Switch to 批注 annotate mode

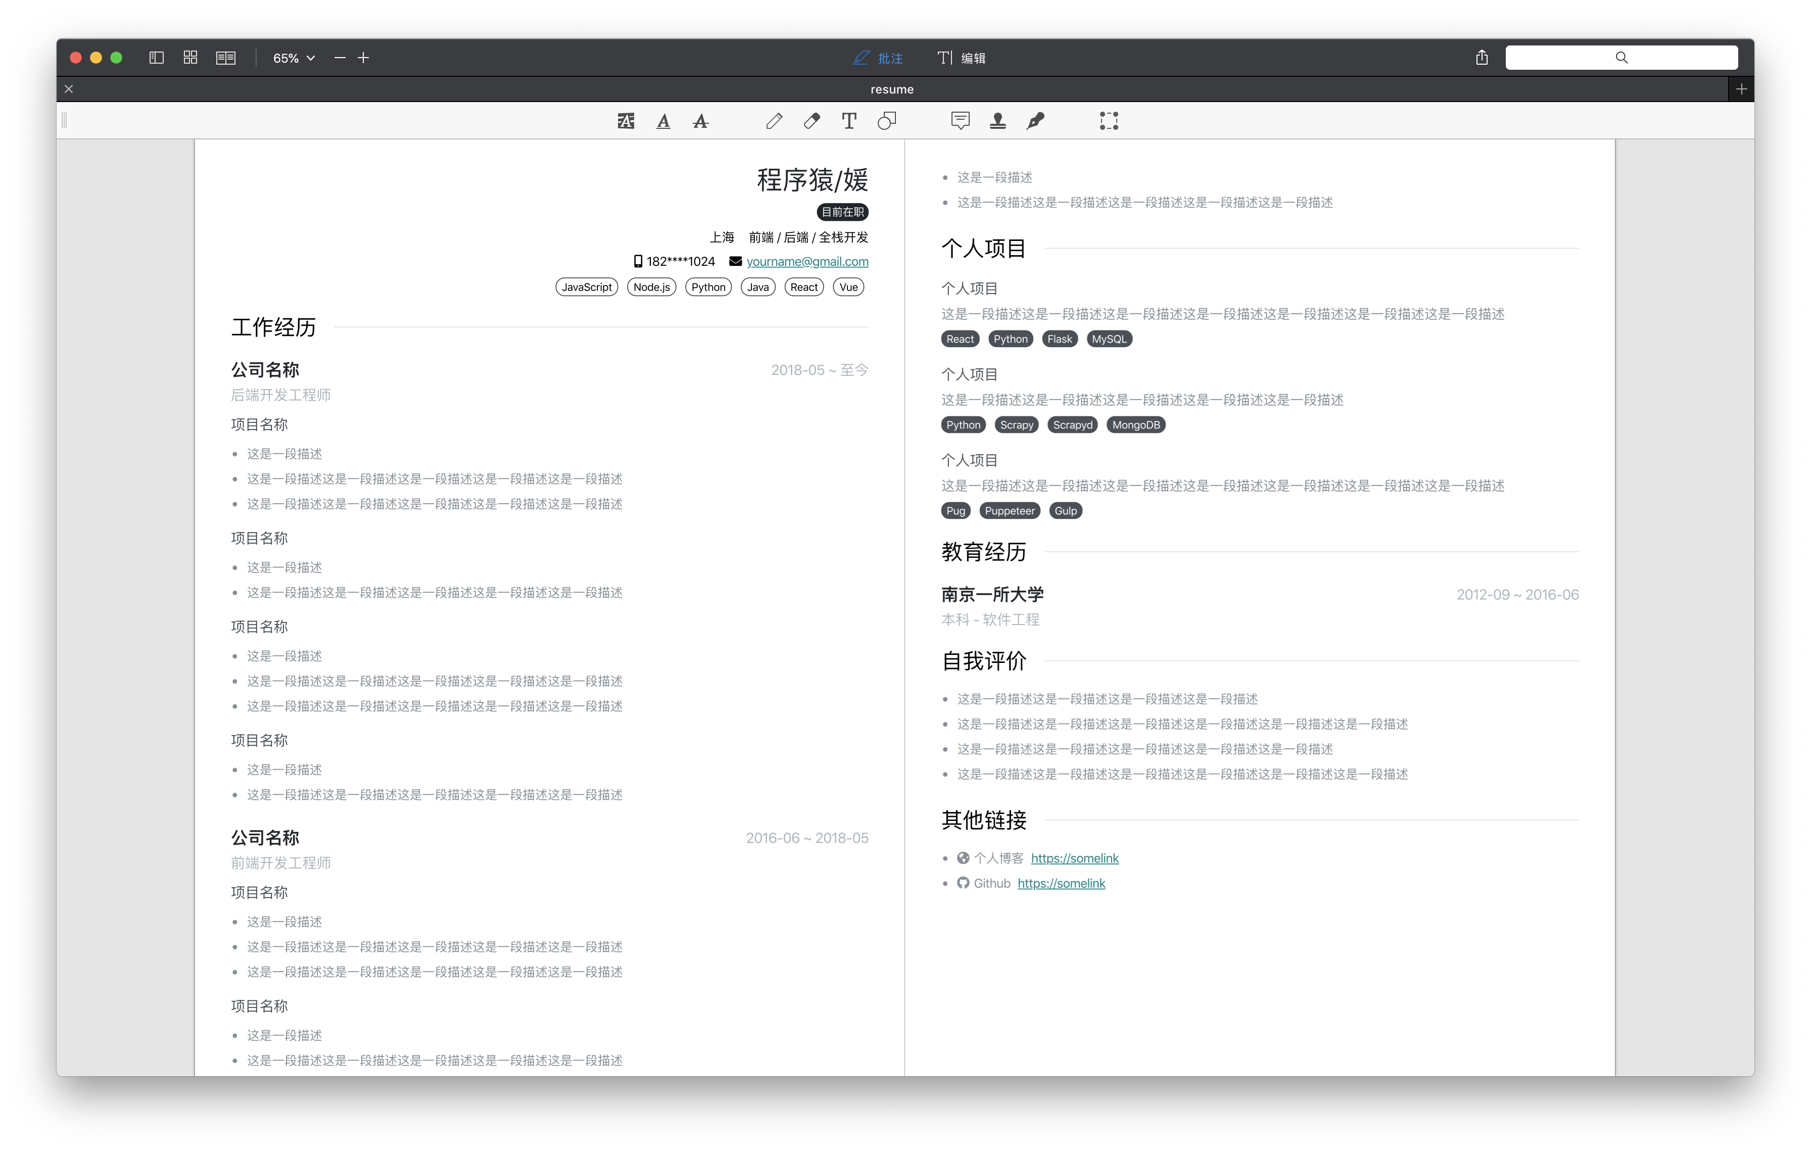pos(878,58)
